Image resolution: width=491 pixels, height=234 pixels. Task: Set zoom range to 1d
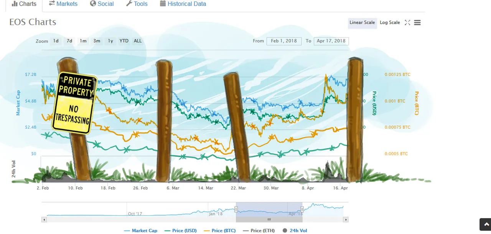click(56, 41)
